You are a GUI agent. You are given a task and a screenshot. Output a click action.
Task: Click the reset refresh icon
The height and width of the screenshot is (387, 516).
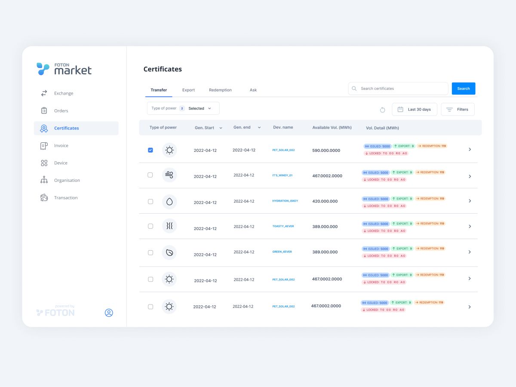(x=382, y=110)
